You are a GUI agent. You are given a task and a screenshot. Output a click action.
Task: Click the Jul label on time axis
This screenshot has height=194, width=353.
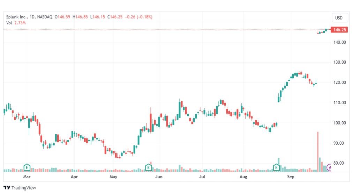coord(202,177)
